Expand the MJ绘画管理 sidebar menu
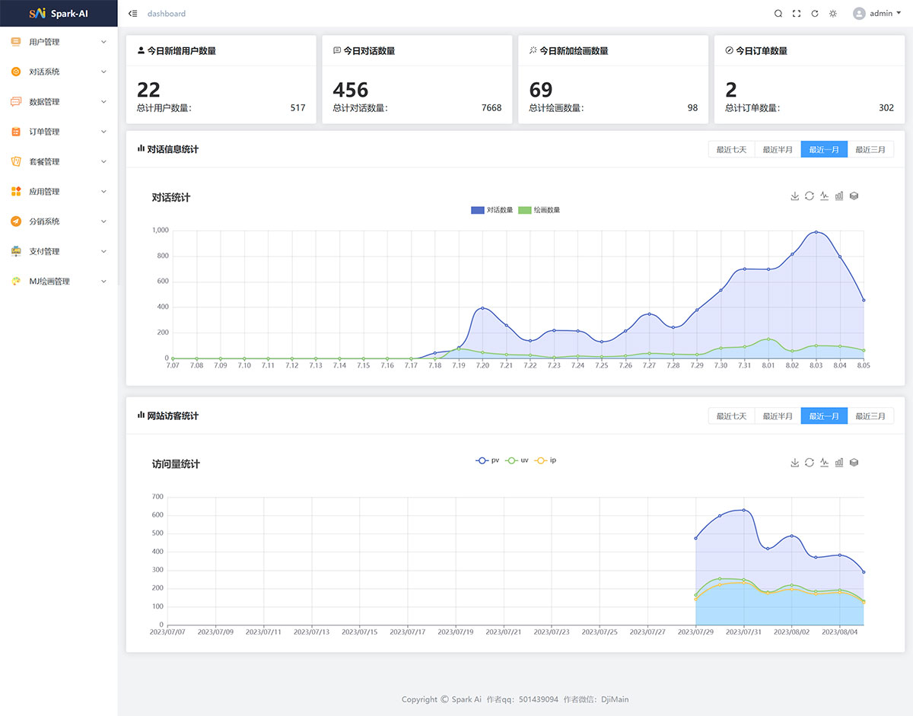The width and height of the screenshot is (913, 716). [x=59, y=282]
